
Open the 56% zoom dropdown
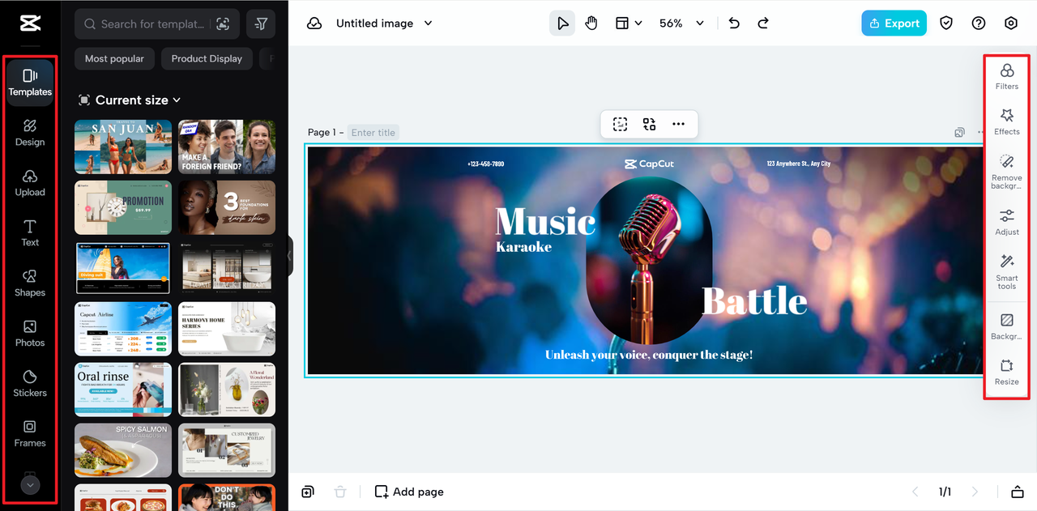[681, 23]
